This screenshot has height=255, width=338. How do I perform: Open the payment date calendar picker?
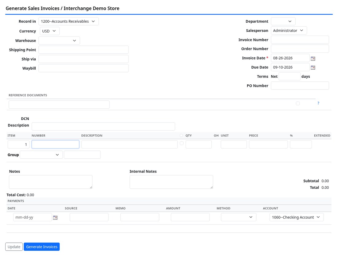pyautogui.click(x=55, y=218)
